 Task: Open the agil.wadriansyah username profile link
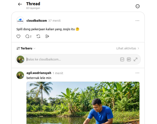39,73
